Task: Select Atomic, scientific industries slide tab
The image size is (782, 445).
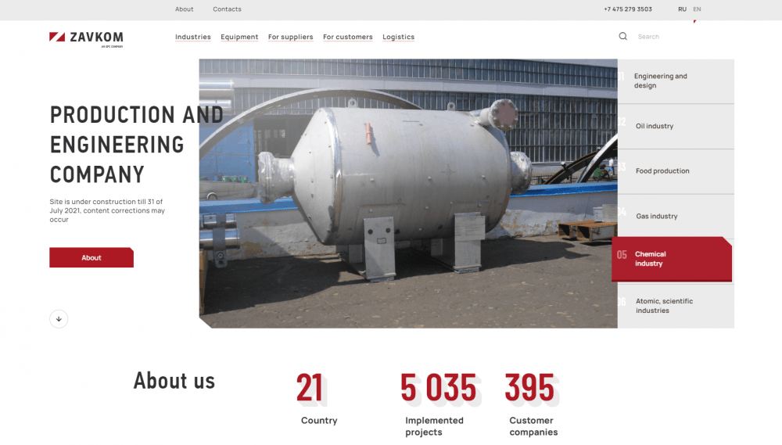Action: [676, 306]
